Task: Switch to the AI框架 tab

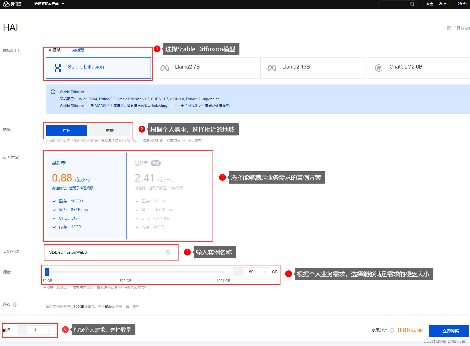Action: click(x=55, y=50)
